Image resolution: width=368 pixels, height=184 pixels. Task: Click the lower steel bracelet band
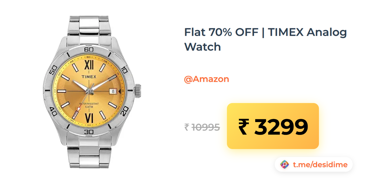coord(89,155)
